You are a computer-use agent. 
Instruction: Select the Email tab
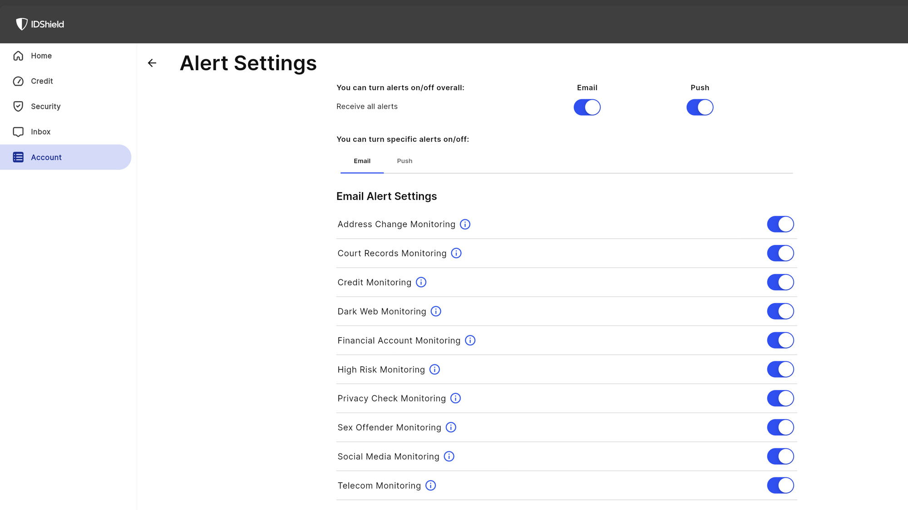[x=362, y=161]
